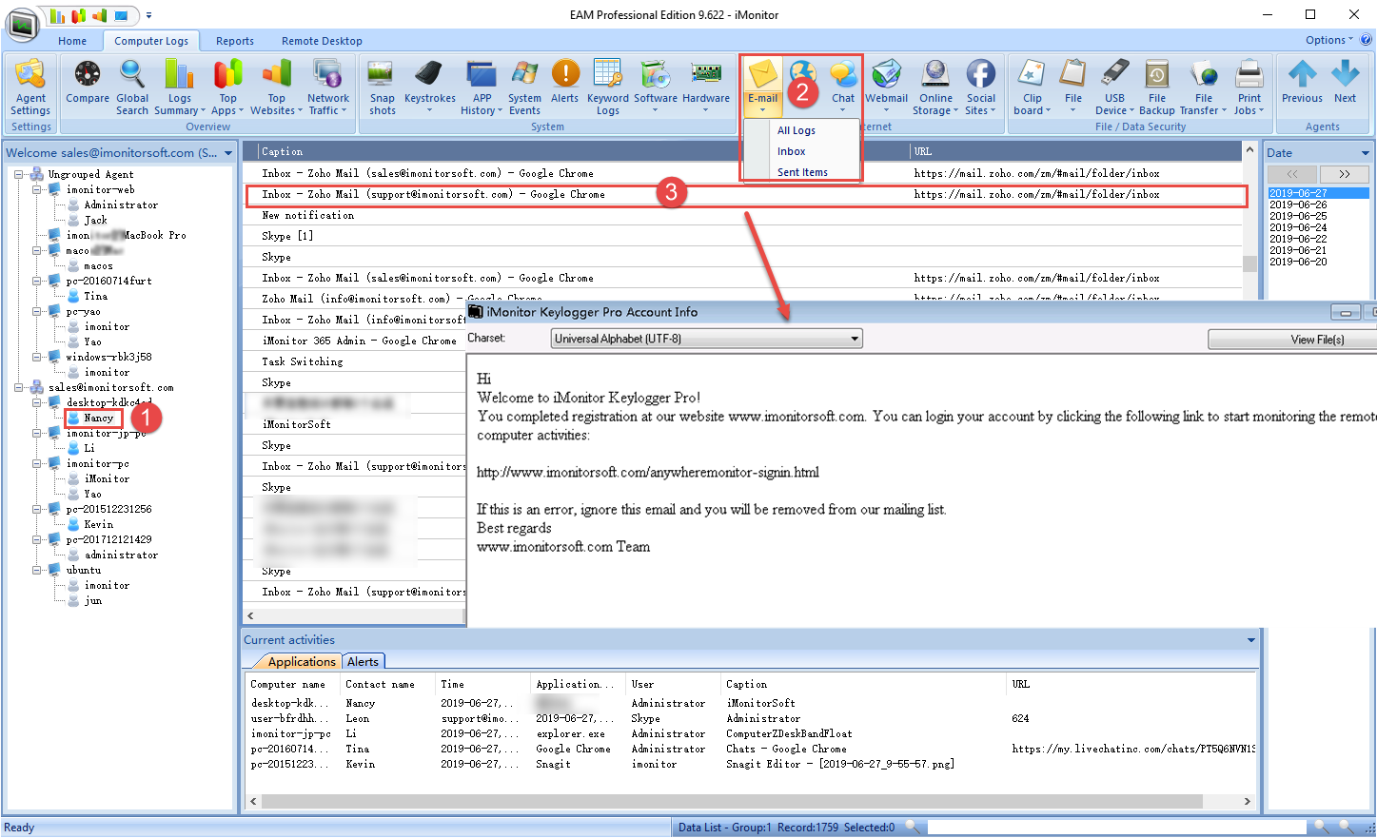Switch to Home ribbon tab

(72, 41)
